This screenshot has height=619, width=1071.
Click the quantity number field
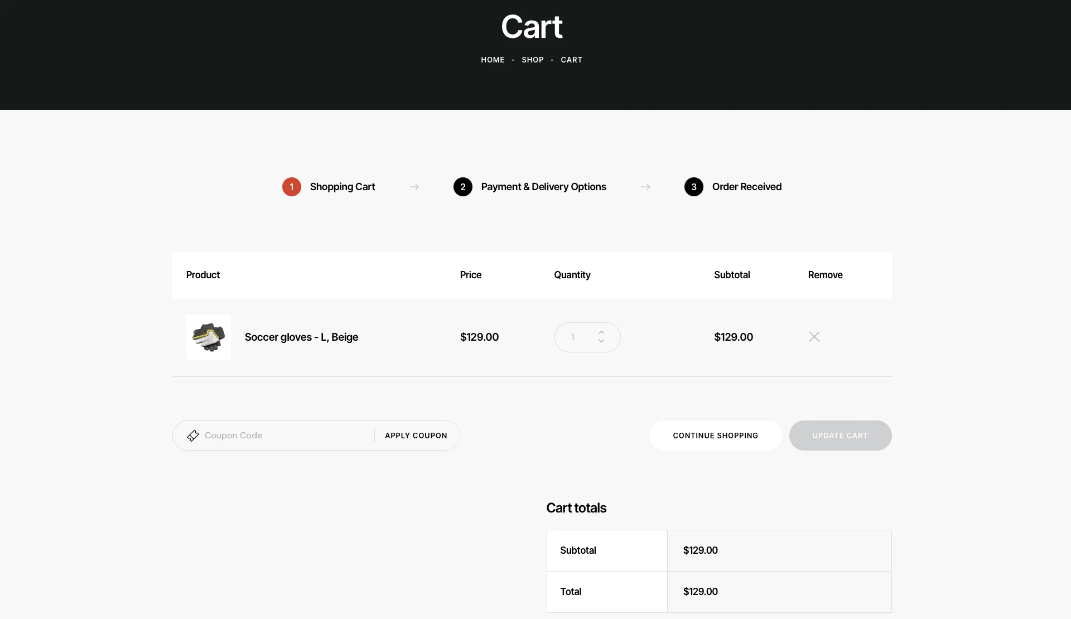point(573,337)
